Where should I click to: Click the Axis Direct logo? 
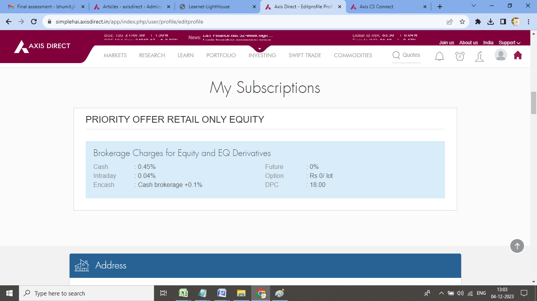[x=42, y=46]
